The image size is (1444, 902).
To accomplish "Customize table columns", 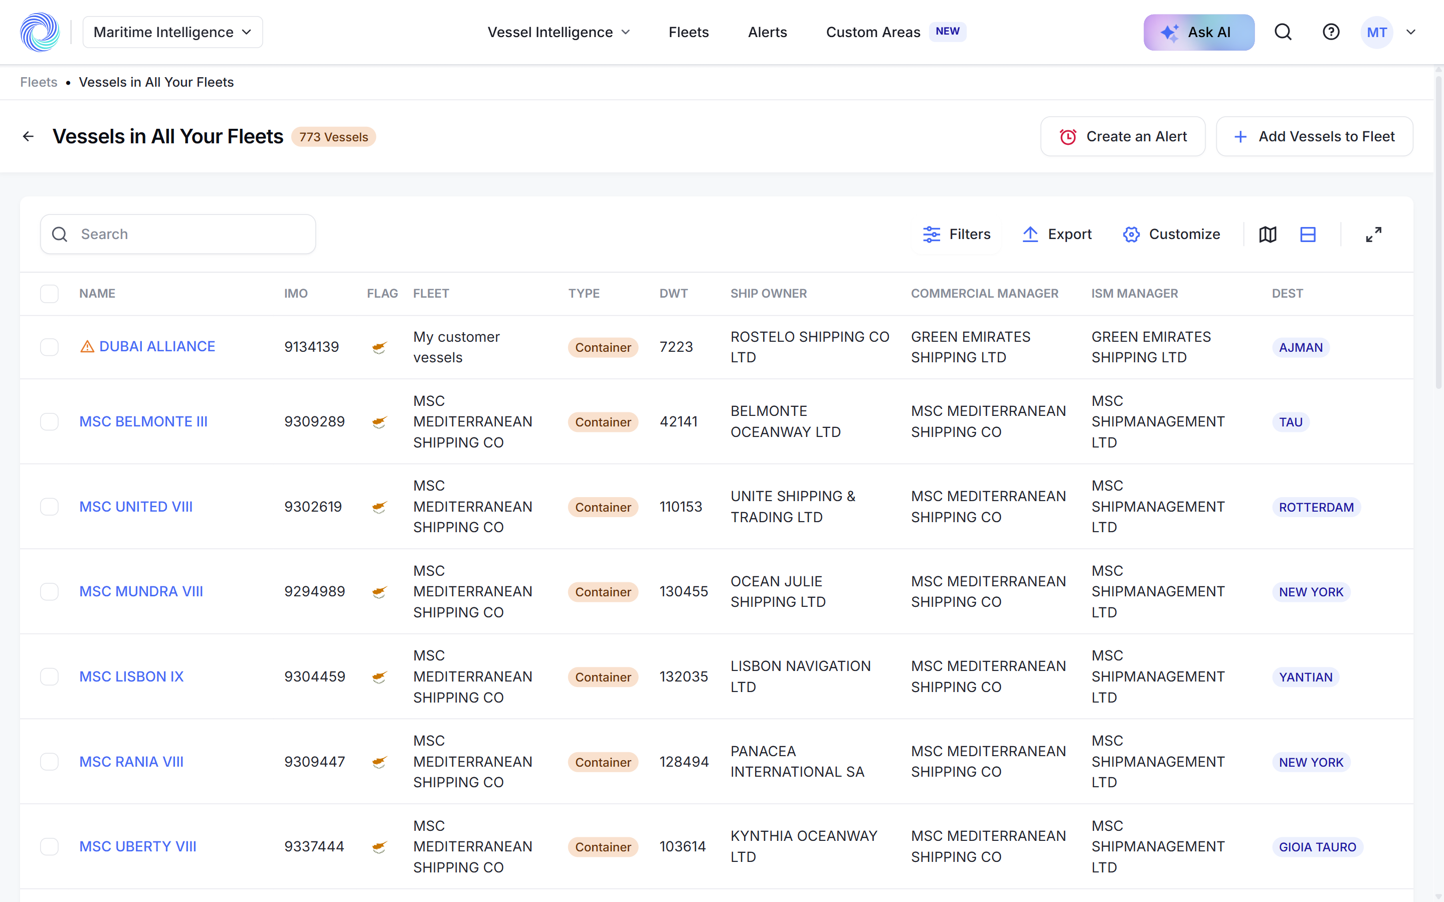I will [x=1171, y=235].
